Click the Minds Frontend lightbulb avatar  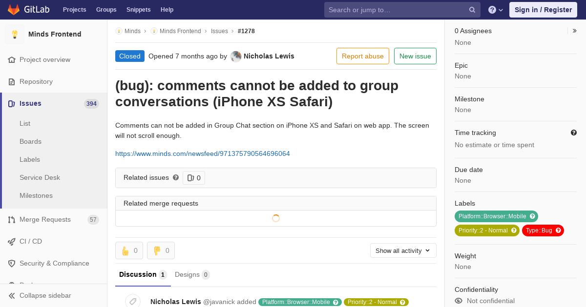point(15,34)
